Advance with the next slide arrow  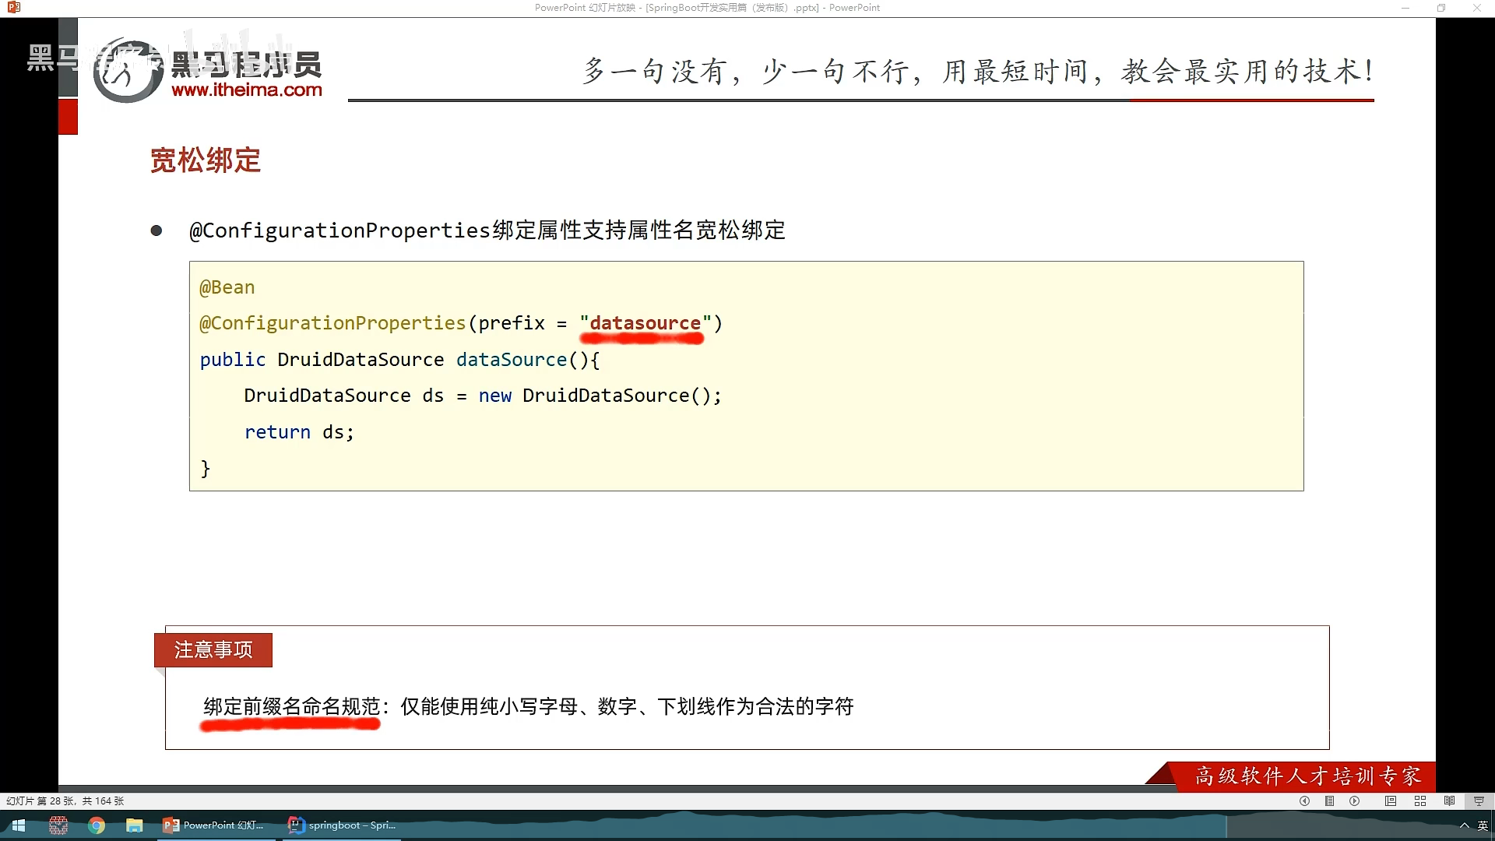pos(1355,801)
